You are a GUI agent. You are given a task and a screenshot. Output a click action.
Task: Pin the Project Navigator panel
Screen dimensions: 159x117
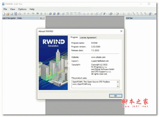(x=41, y=18)
